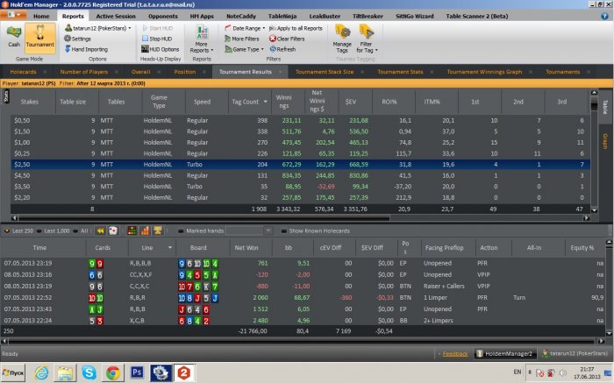Close the Tournament Results tab
Viewport: 614px width, 383px height.
[281, 72]
